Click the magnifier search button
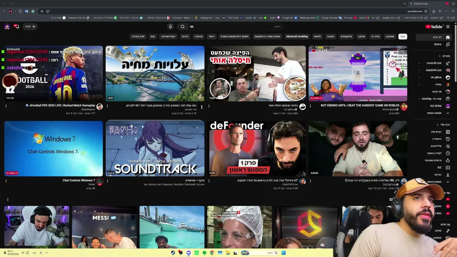457x257 pixels. click(182, 26)
